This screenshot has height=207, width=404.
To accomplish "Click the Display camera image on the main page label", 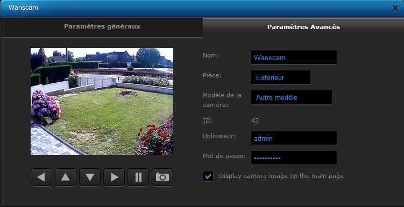I will coord(281,176).
